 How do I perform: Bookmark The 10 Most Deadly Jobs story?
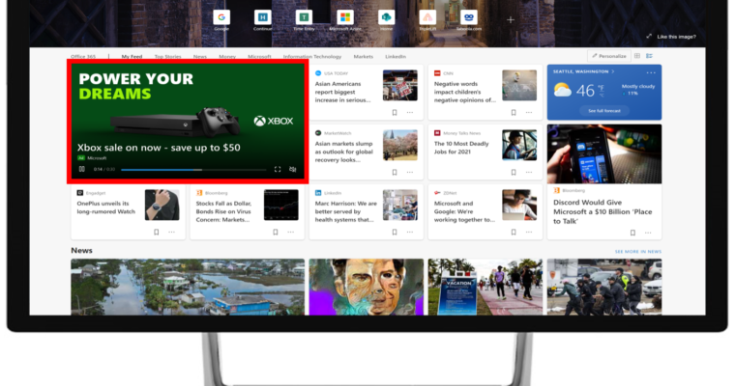point(514,172)
